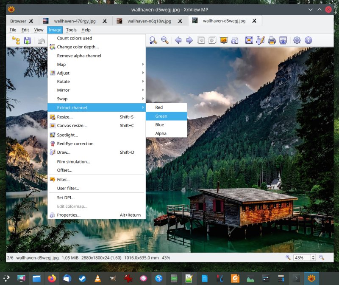The height and width of the screenshot is (285, 339).
Task: Close the wallhaven-n6q18w.jpg tab
Action: point(180,21)
